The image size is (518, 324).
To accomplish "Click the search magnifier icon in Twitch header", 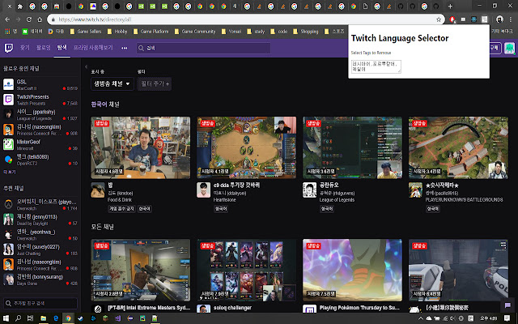I will pyautogui.click(x=141, y=49).
